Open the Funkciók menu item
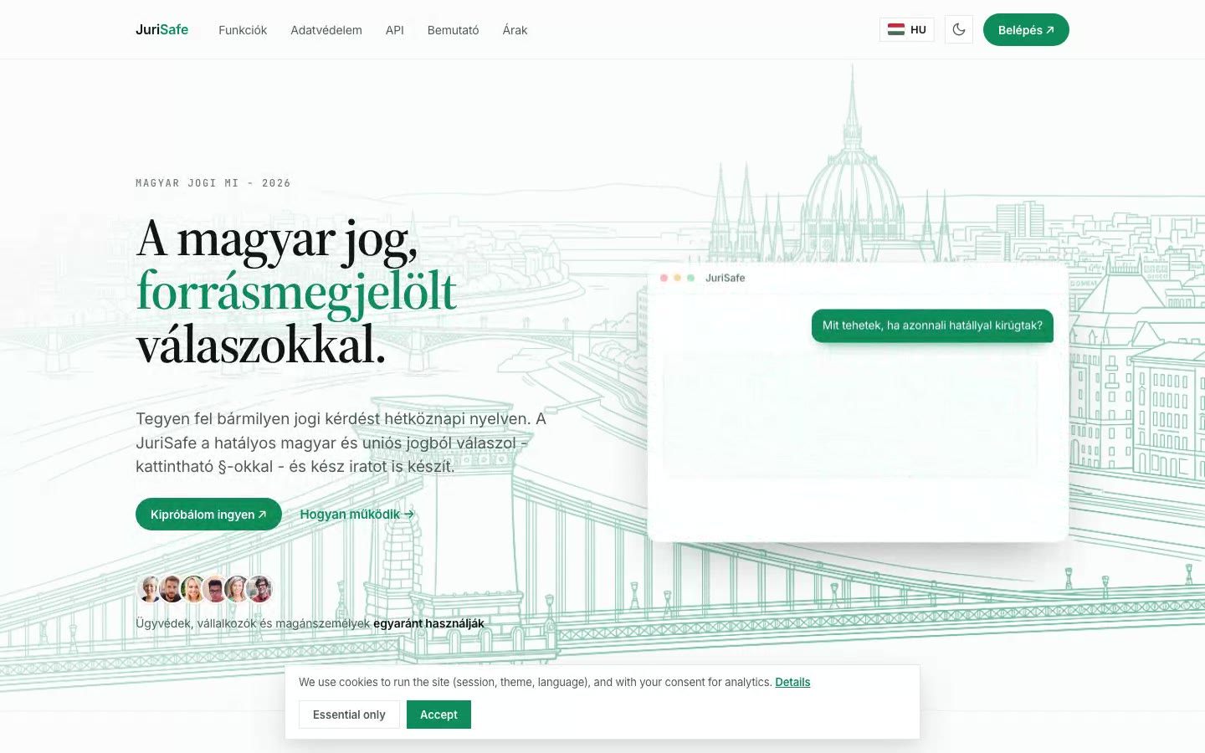The width and height of the screenshot is (1205, 753). 243,30
